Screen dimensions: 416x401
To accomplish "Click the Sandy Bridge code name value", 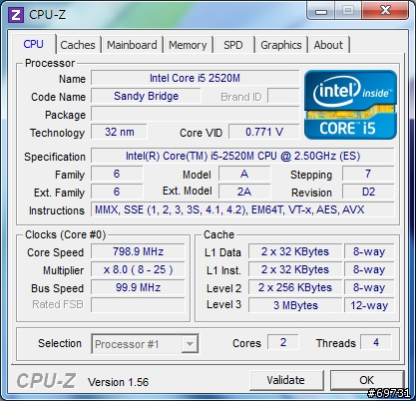I will [x=146, y=96].
